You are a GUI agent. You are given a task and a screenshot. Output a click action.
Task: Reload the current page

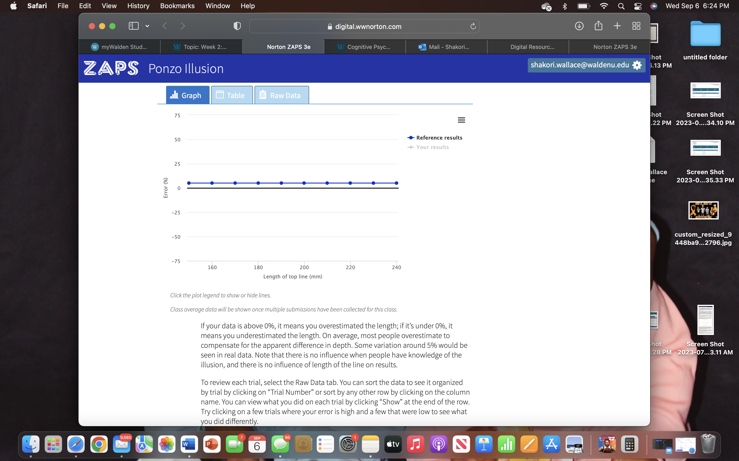pos(473,26)
